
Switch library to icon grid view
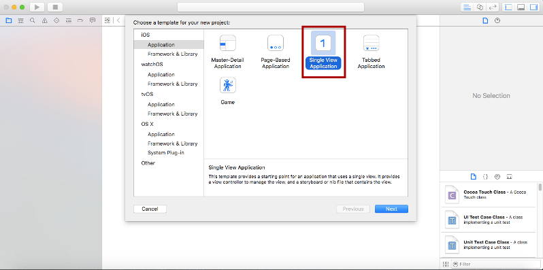pos(445,264)
